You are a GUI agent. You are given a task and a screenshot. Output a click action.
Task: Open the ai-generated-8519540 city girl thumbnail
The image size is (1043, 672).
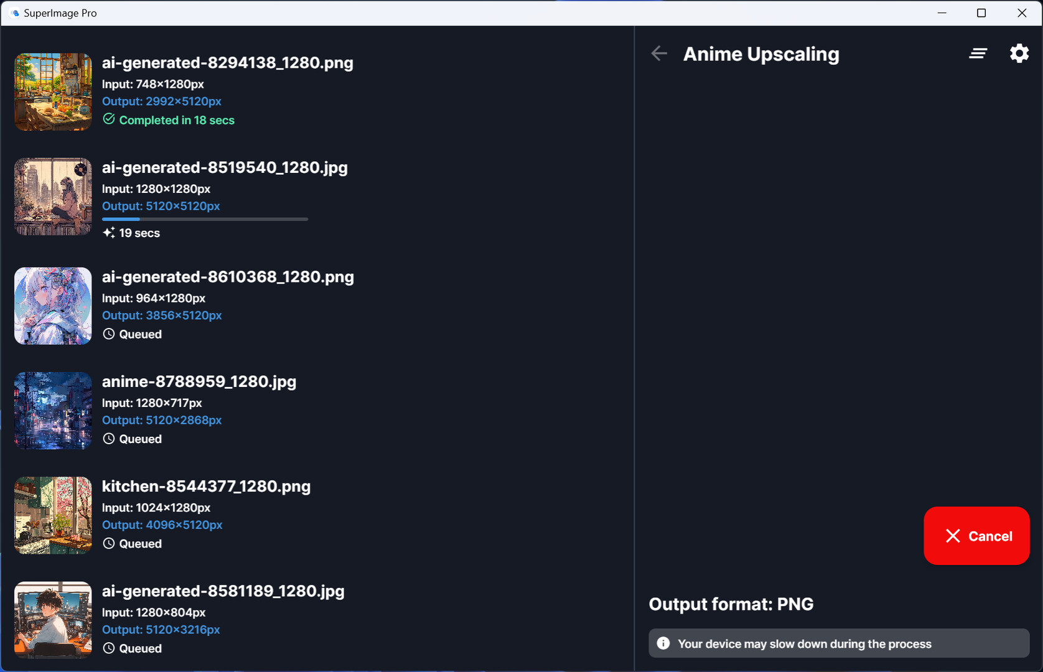pos(53,197)
